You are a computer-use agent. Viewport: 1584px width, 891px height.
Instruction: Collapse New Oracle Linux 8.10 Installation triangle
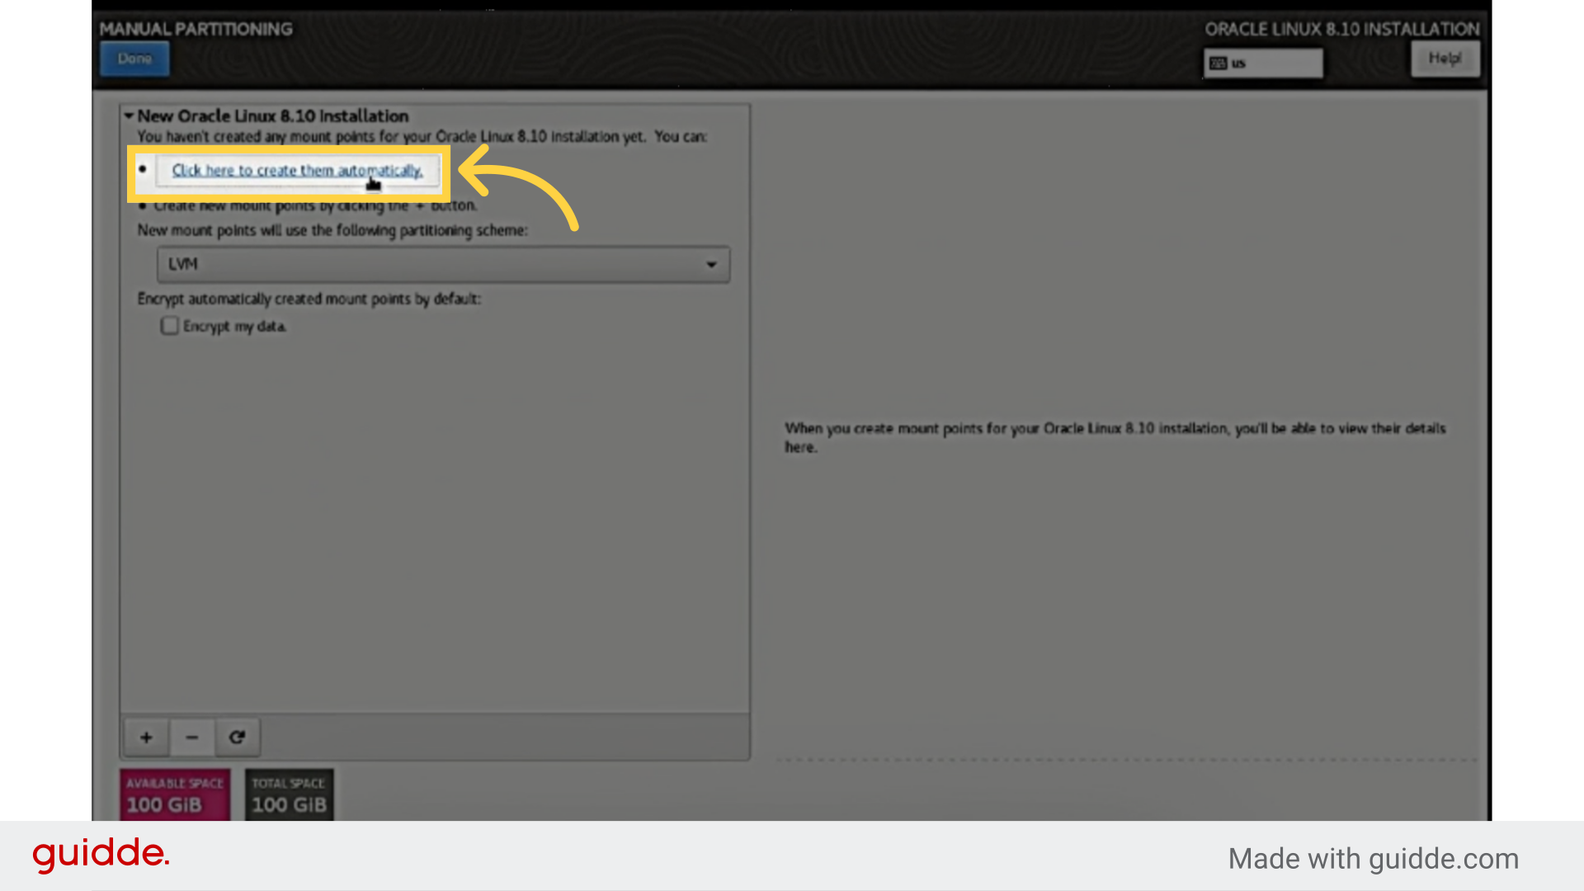(129, 116)
